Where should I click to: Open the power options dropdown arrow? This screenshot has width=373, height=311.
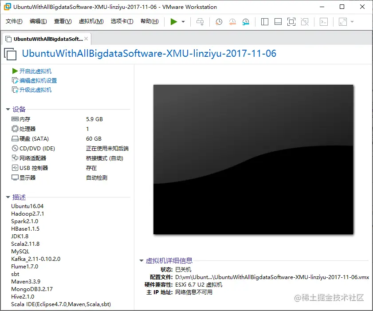[183, 22]
